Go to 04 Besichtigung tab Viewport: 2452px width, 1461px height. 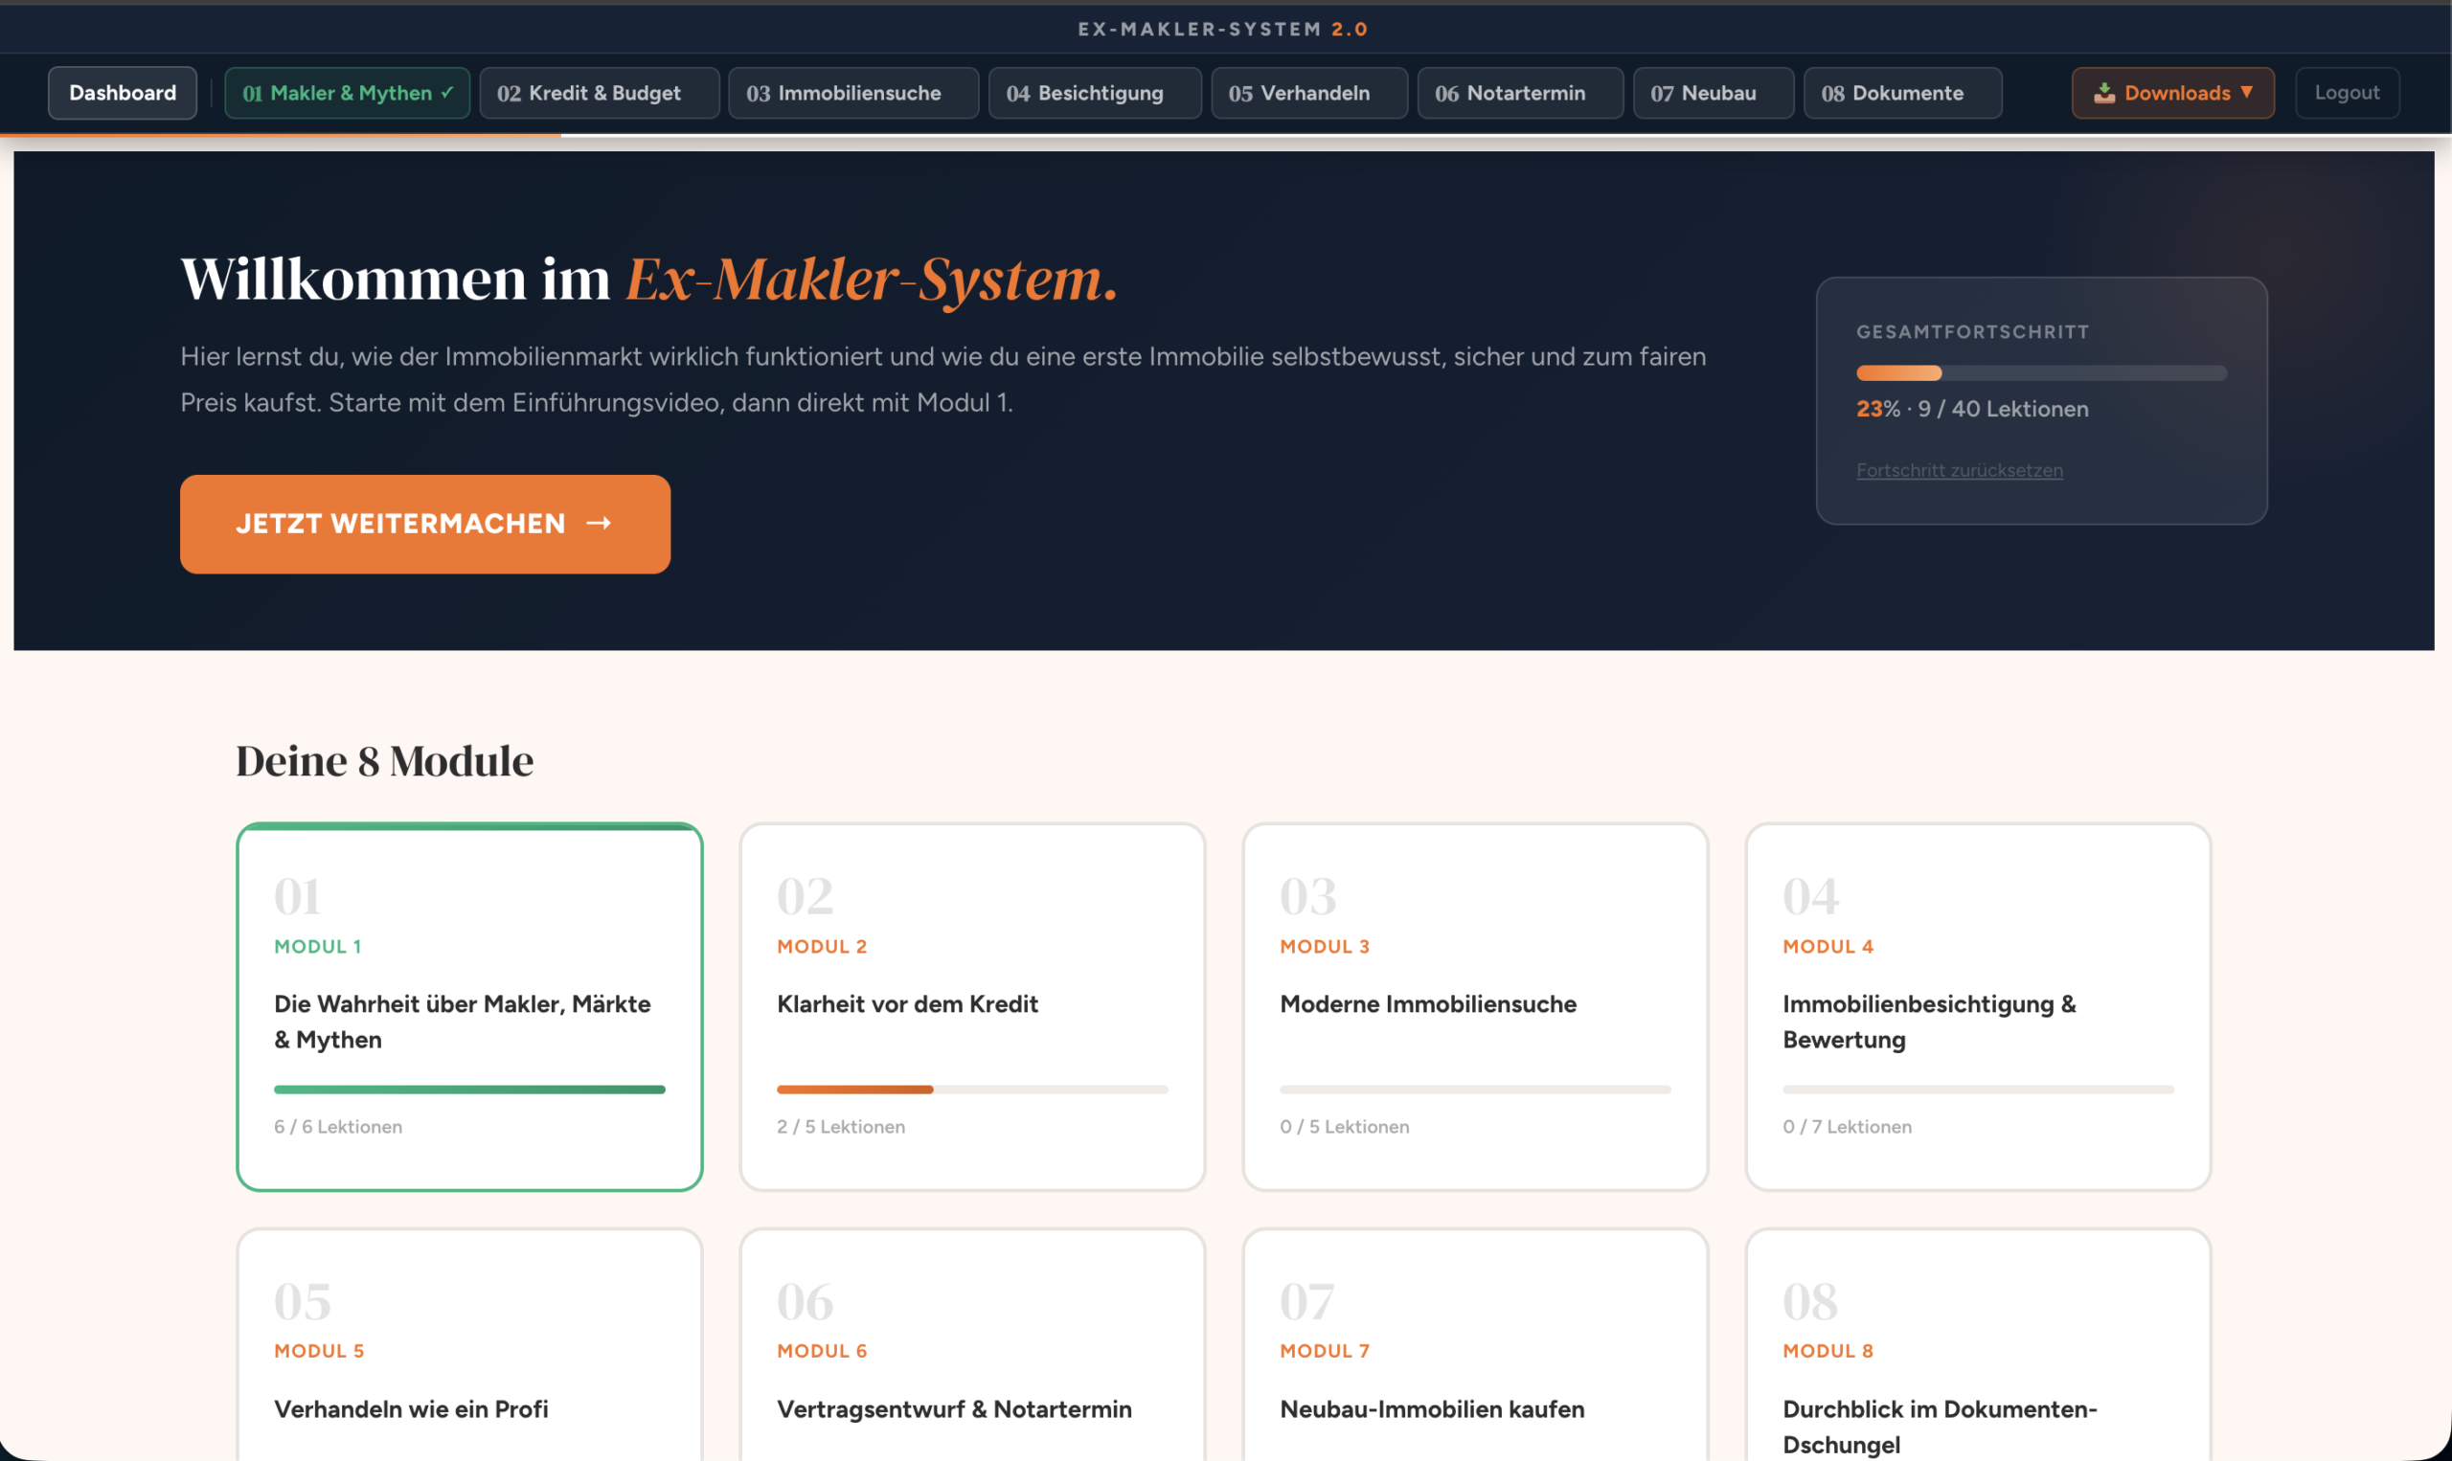[1094, 93]
